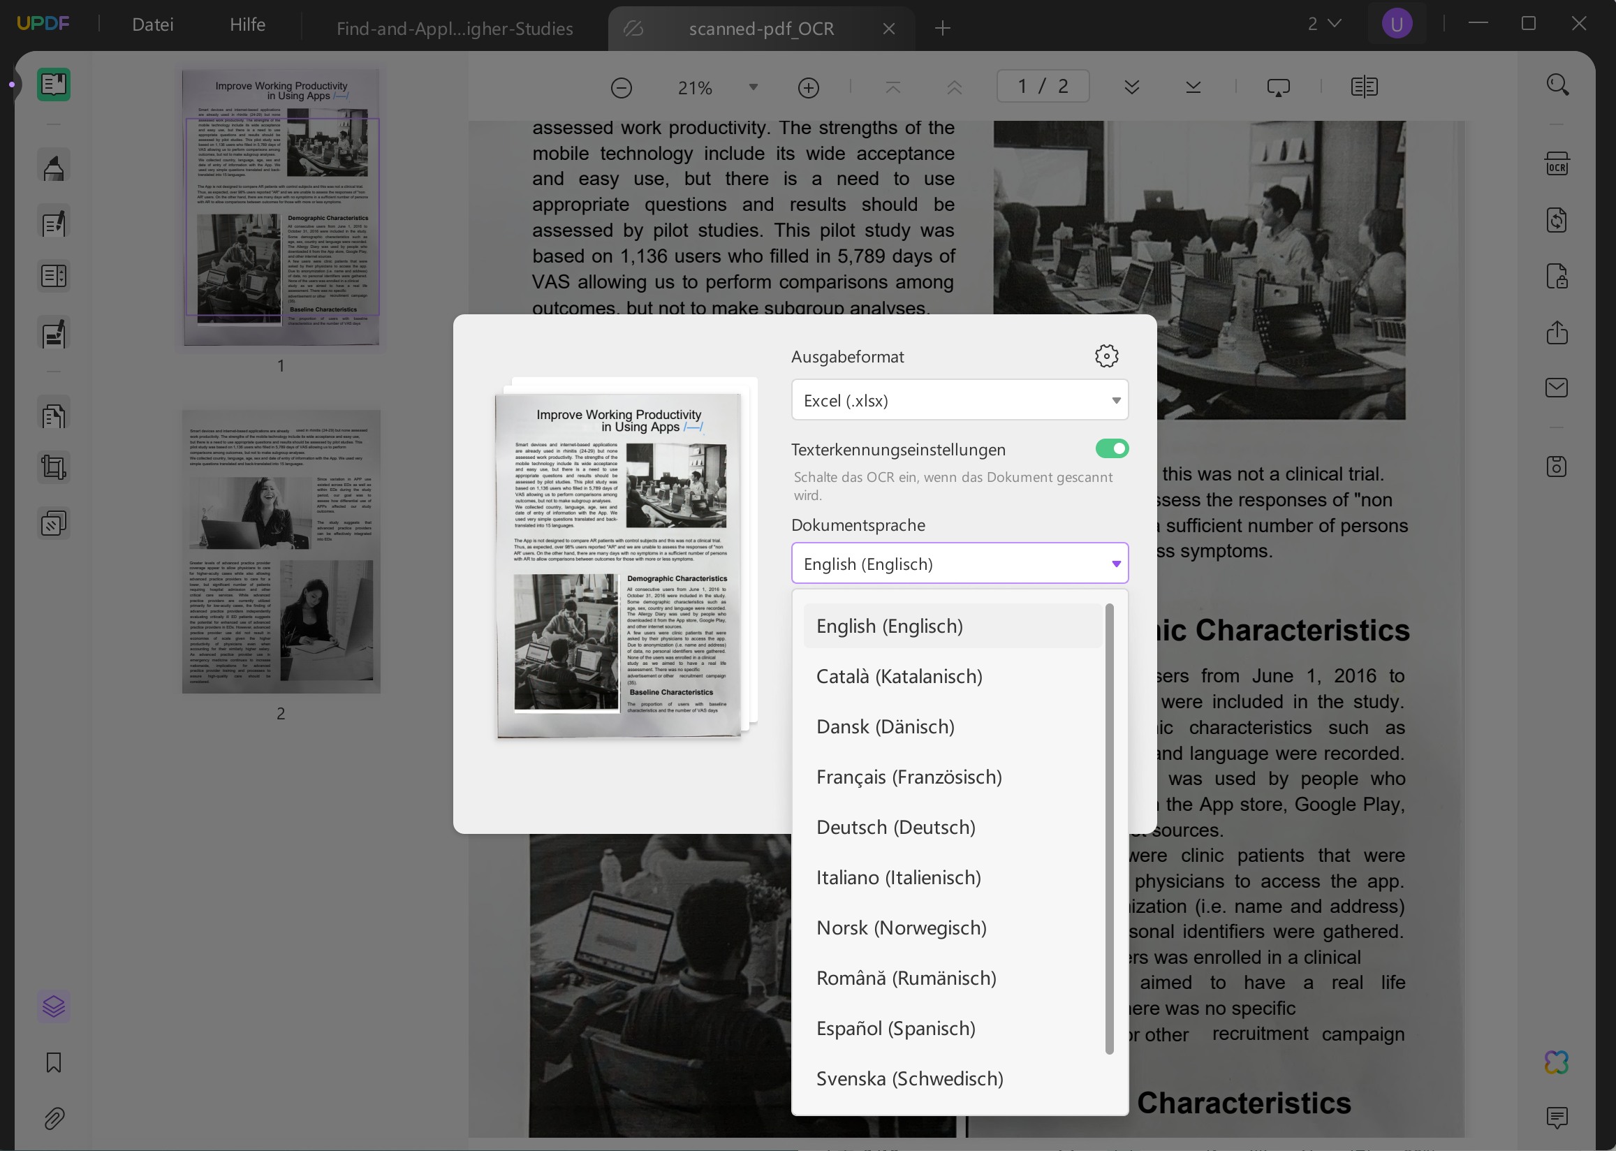Open the user account avatar
This screenshot has width=1616, height=1151.
tap(1397, 24)
